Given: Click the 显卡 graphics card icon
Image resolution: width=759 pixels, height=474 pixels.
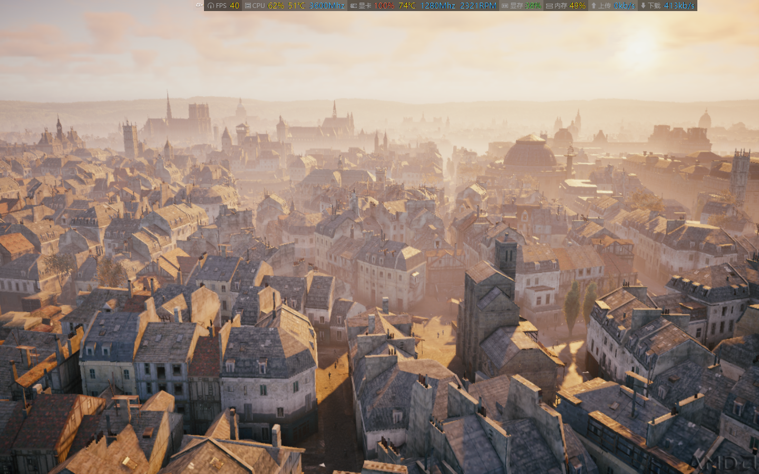Looking at the screenshot, I should (x=354, y=6).
